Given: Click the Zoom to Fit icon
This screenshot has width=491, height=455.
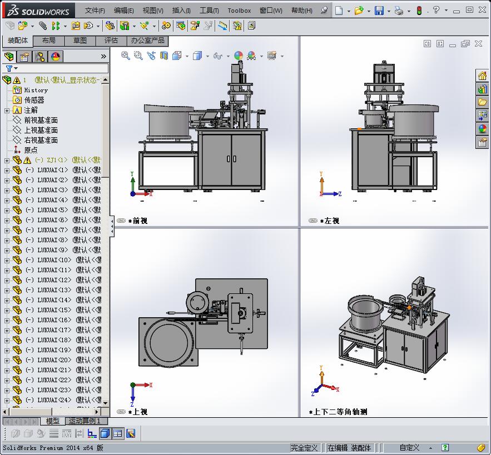Looking at the screenshot, I should tap(126, 56).
